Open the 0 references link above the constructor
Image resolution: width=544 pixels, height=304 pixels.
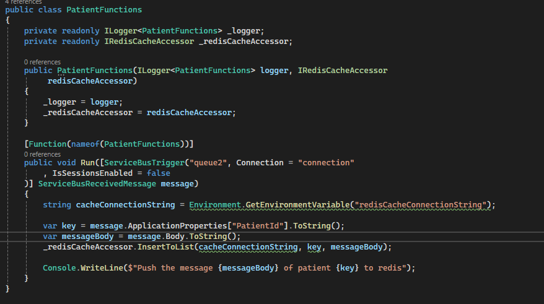pos(42,62)
